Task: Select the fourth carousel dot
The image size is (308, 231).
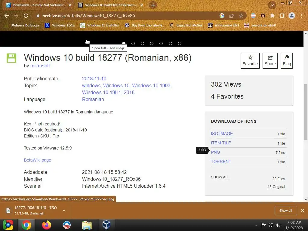Action: [152, 43]
